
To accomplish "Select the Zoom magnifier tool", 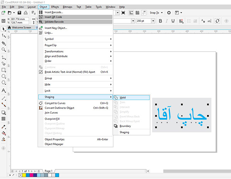I will point(3,50).
